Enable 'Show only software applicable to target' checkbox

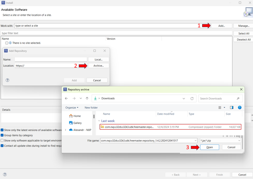tap(2, 141)
